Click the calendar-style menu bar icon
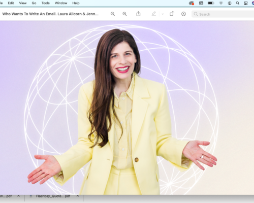 tap(201, 3)
